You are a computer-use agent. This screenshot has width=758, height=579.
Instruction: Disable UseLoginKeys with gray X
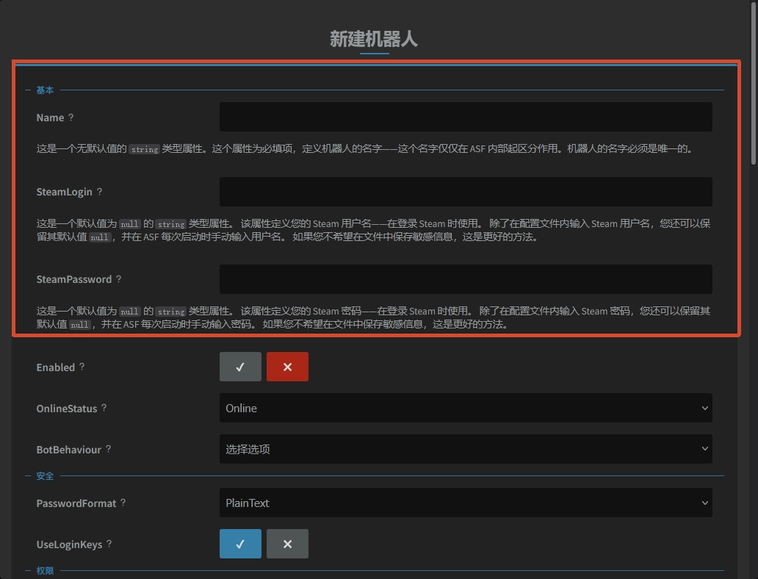point(287,544)
